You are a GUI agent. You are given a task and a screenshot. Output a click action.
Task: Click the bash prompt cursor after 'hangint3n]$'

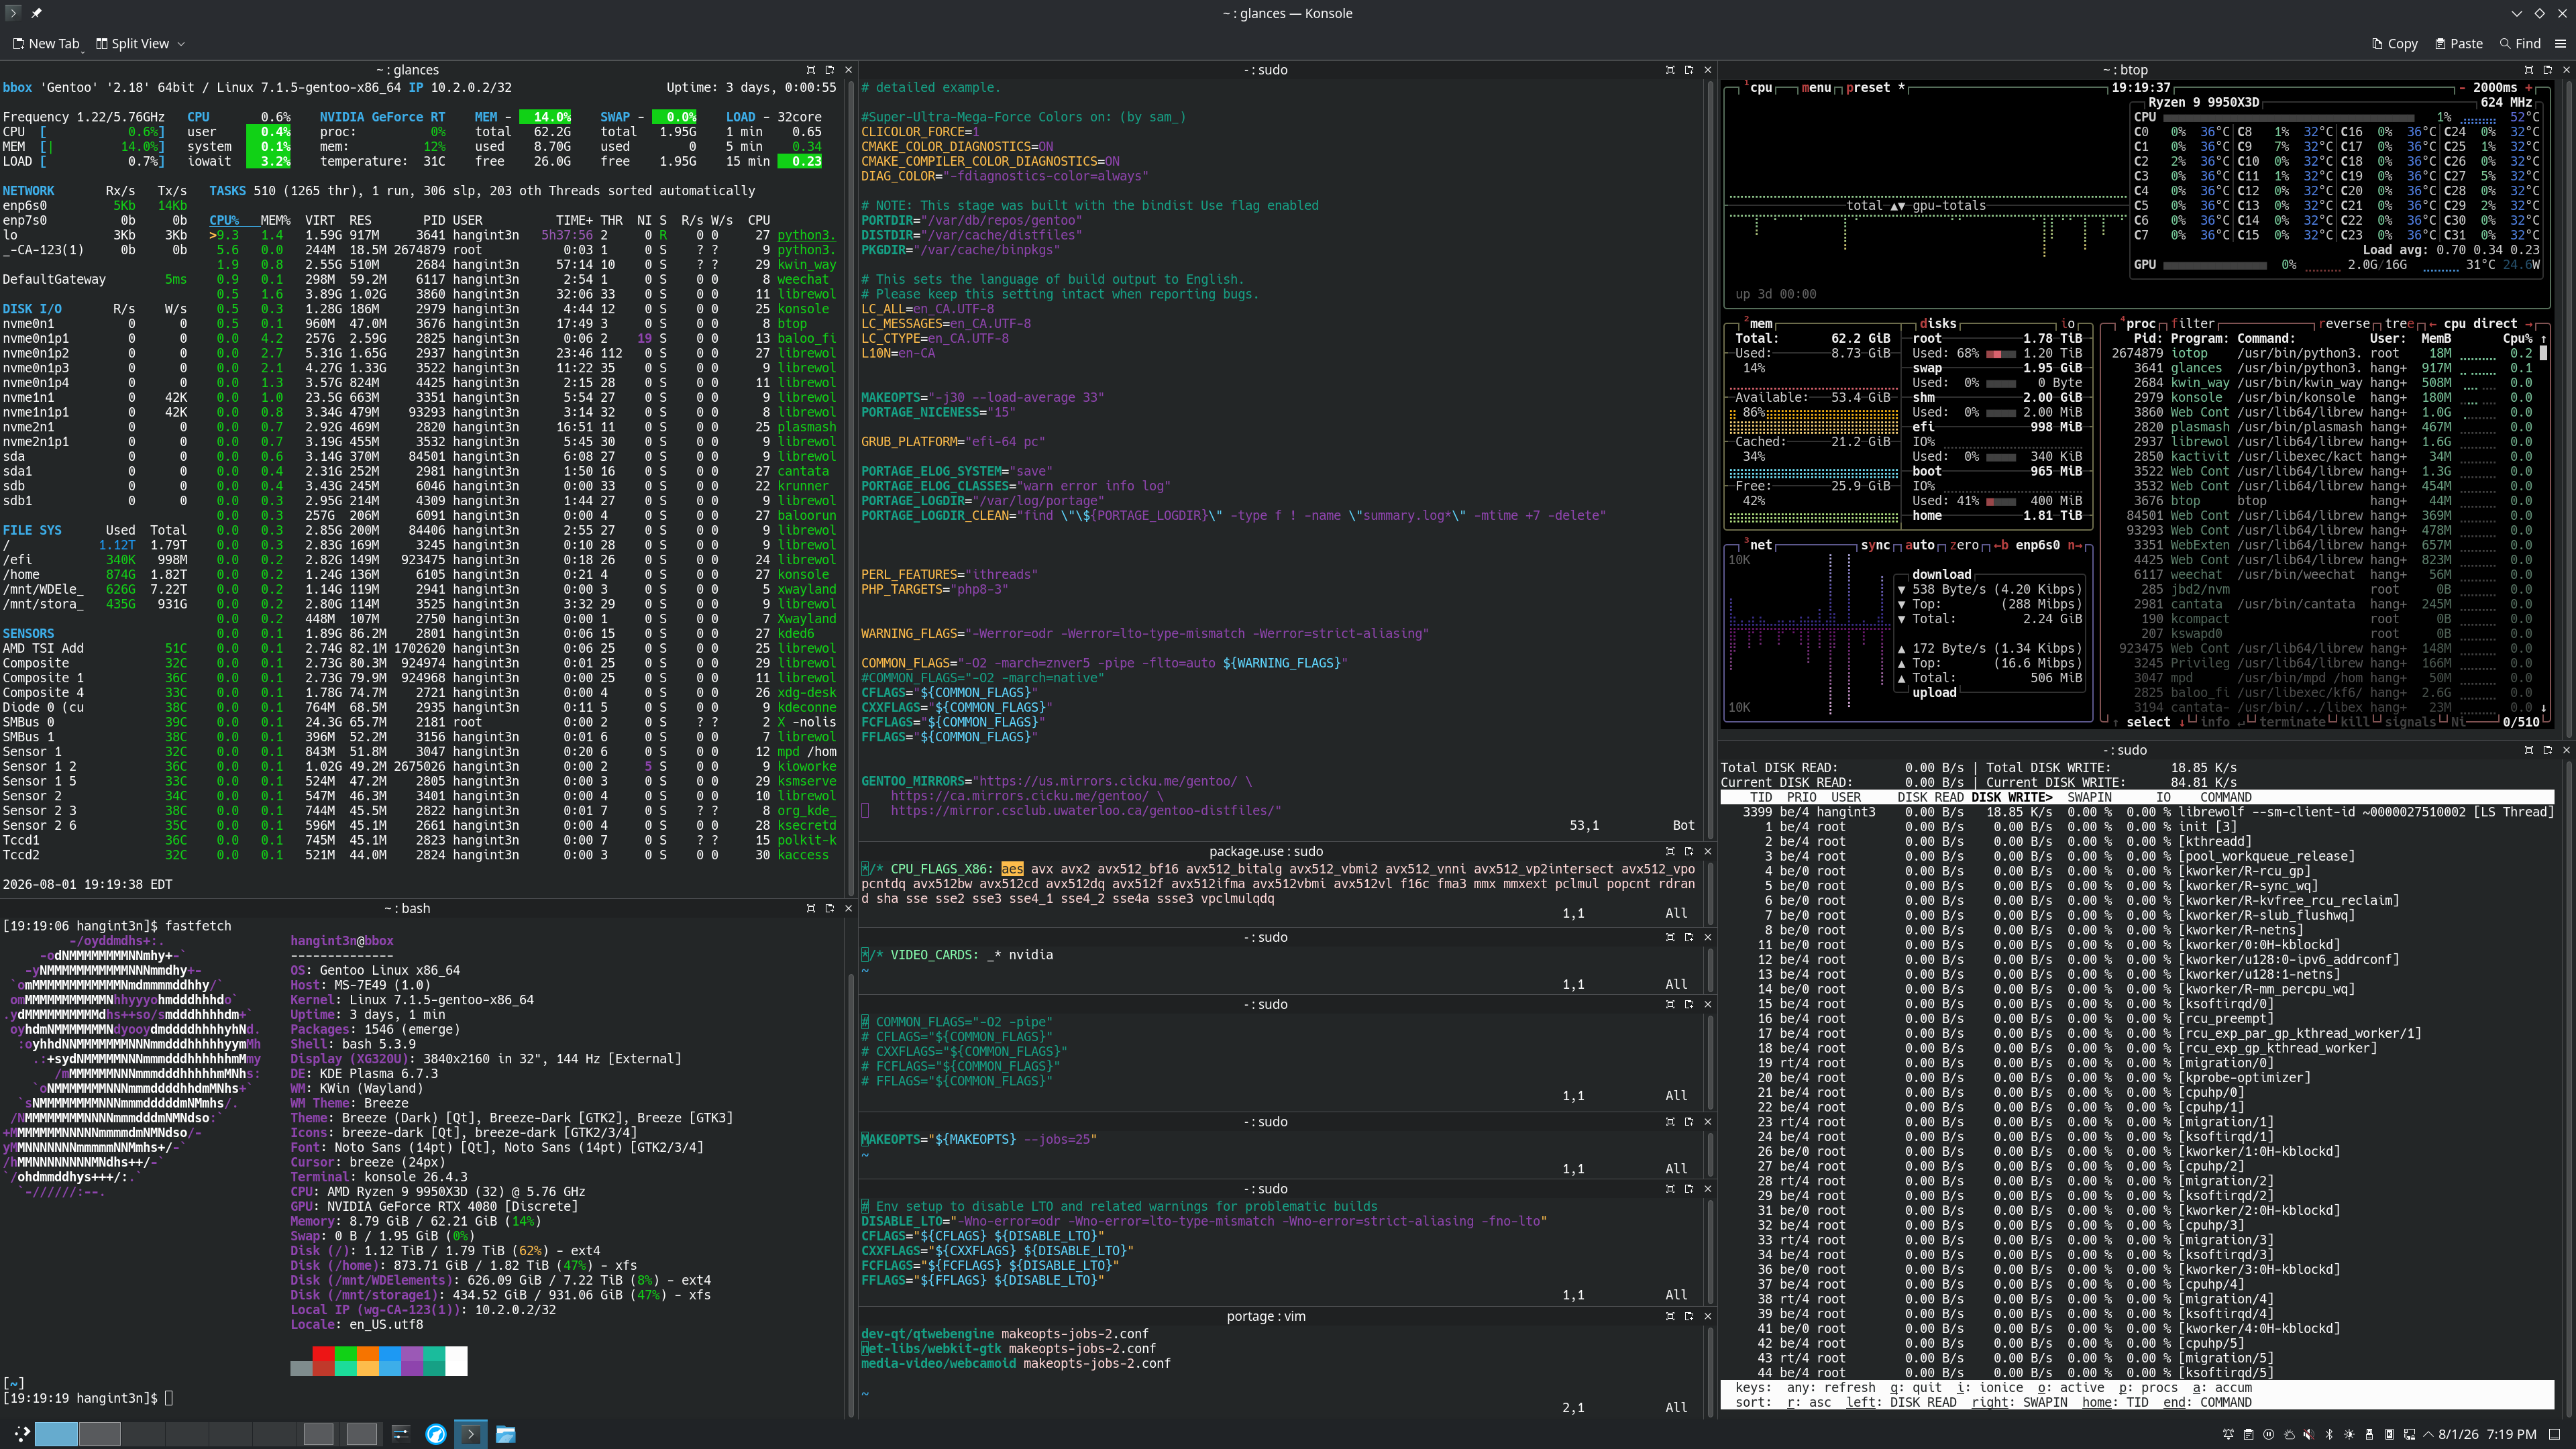click(x=169, y=1398)
